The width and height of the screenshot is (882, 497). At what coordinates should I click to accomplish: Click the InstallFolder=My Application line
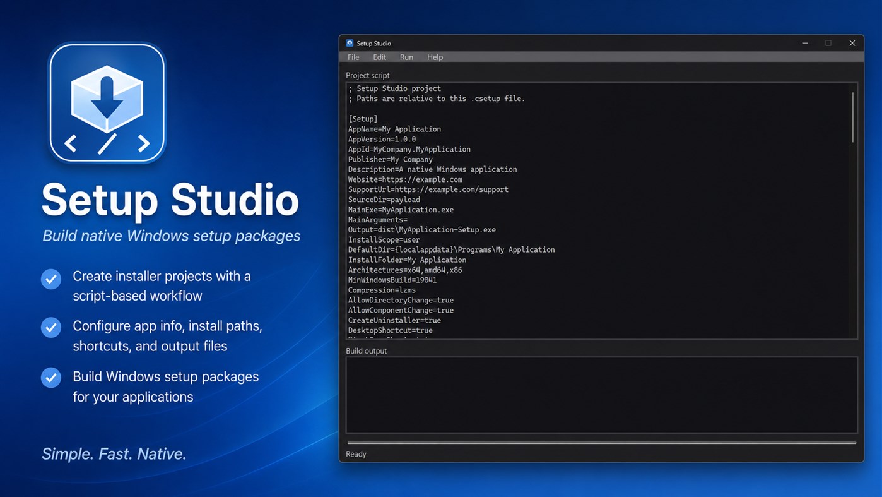(408, 260)
